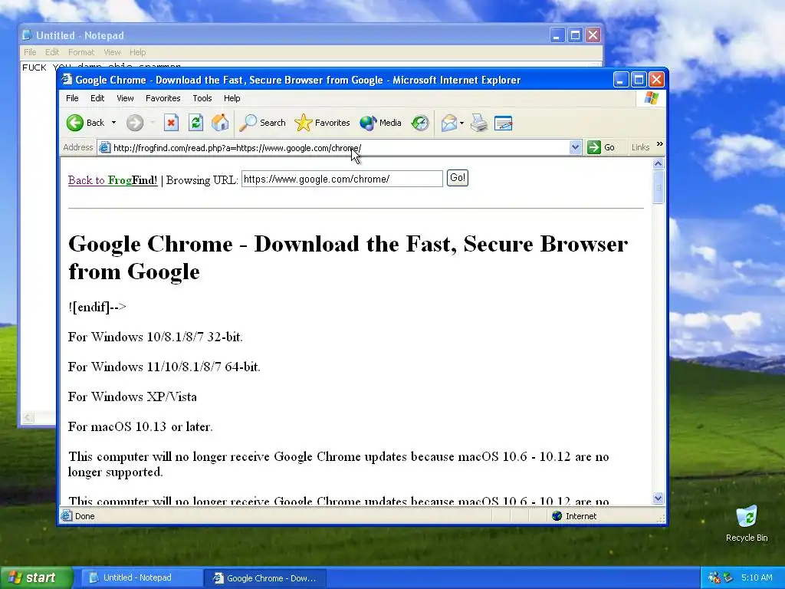Click the second system tray icon
785x589 pixels.
click(728, 577)
